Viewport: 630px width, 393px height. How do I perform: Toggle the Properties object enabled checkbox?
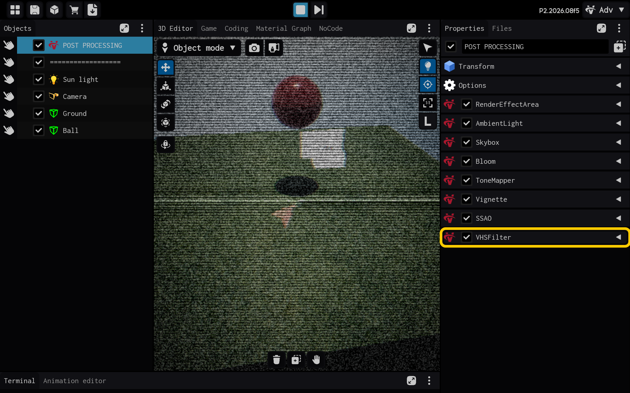point(451,47)
